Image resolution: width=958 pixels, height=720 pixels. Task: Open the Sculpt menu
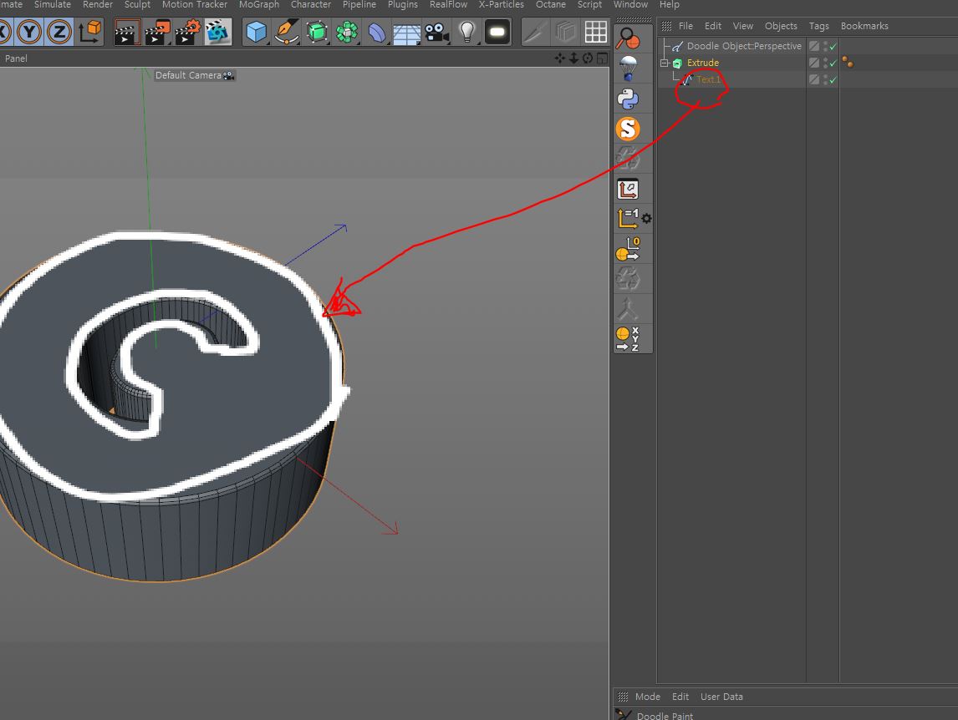click(137, 5)
